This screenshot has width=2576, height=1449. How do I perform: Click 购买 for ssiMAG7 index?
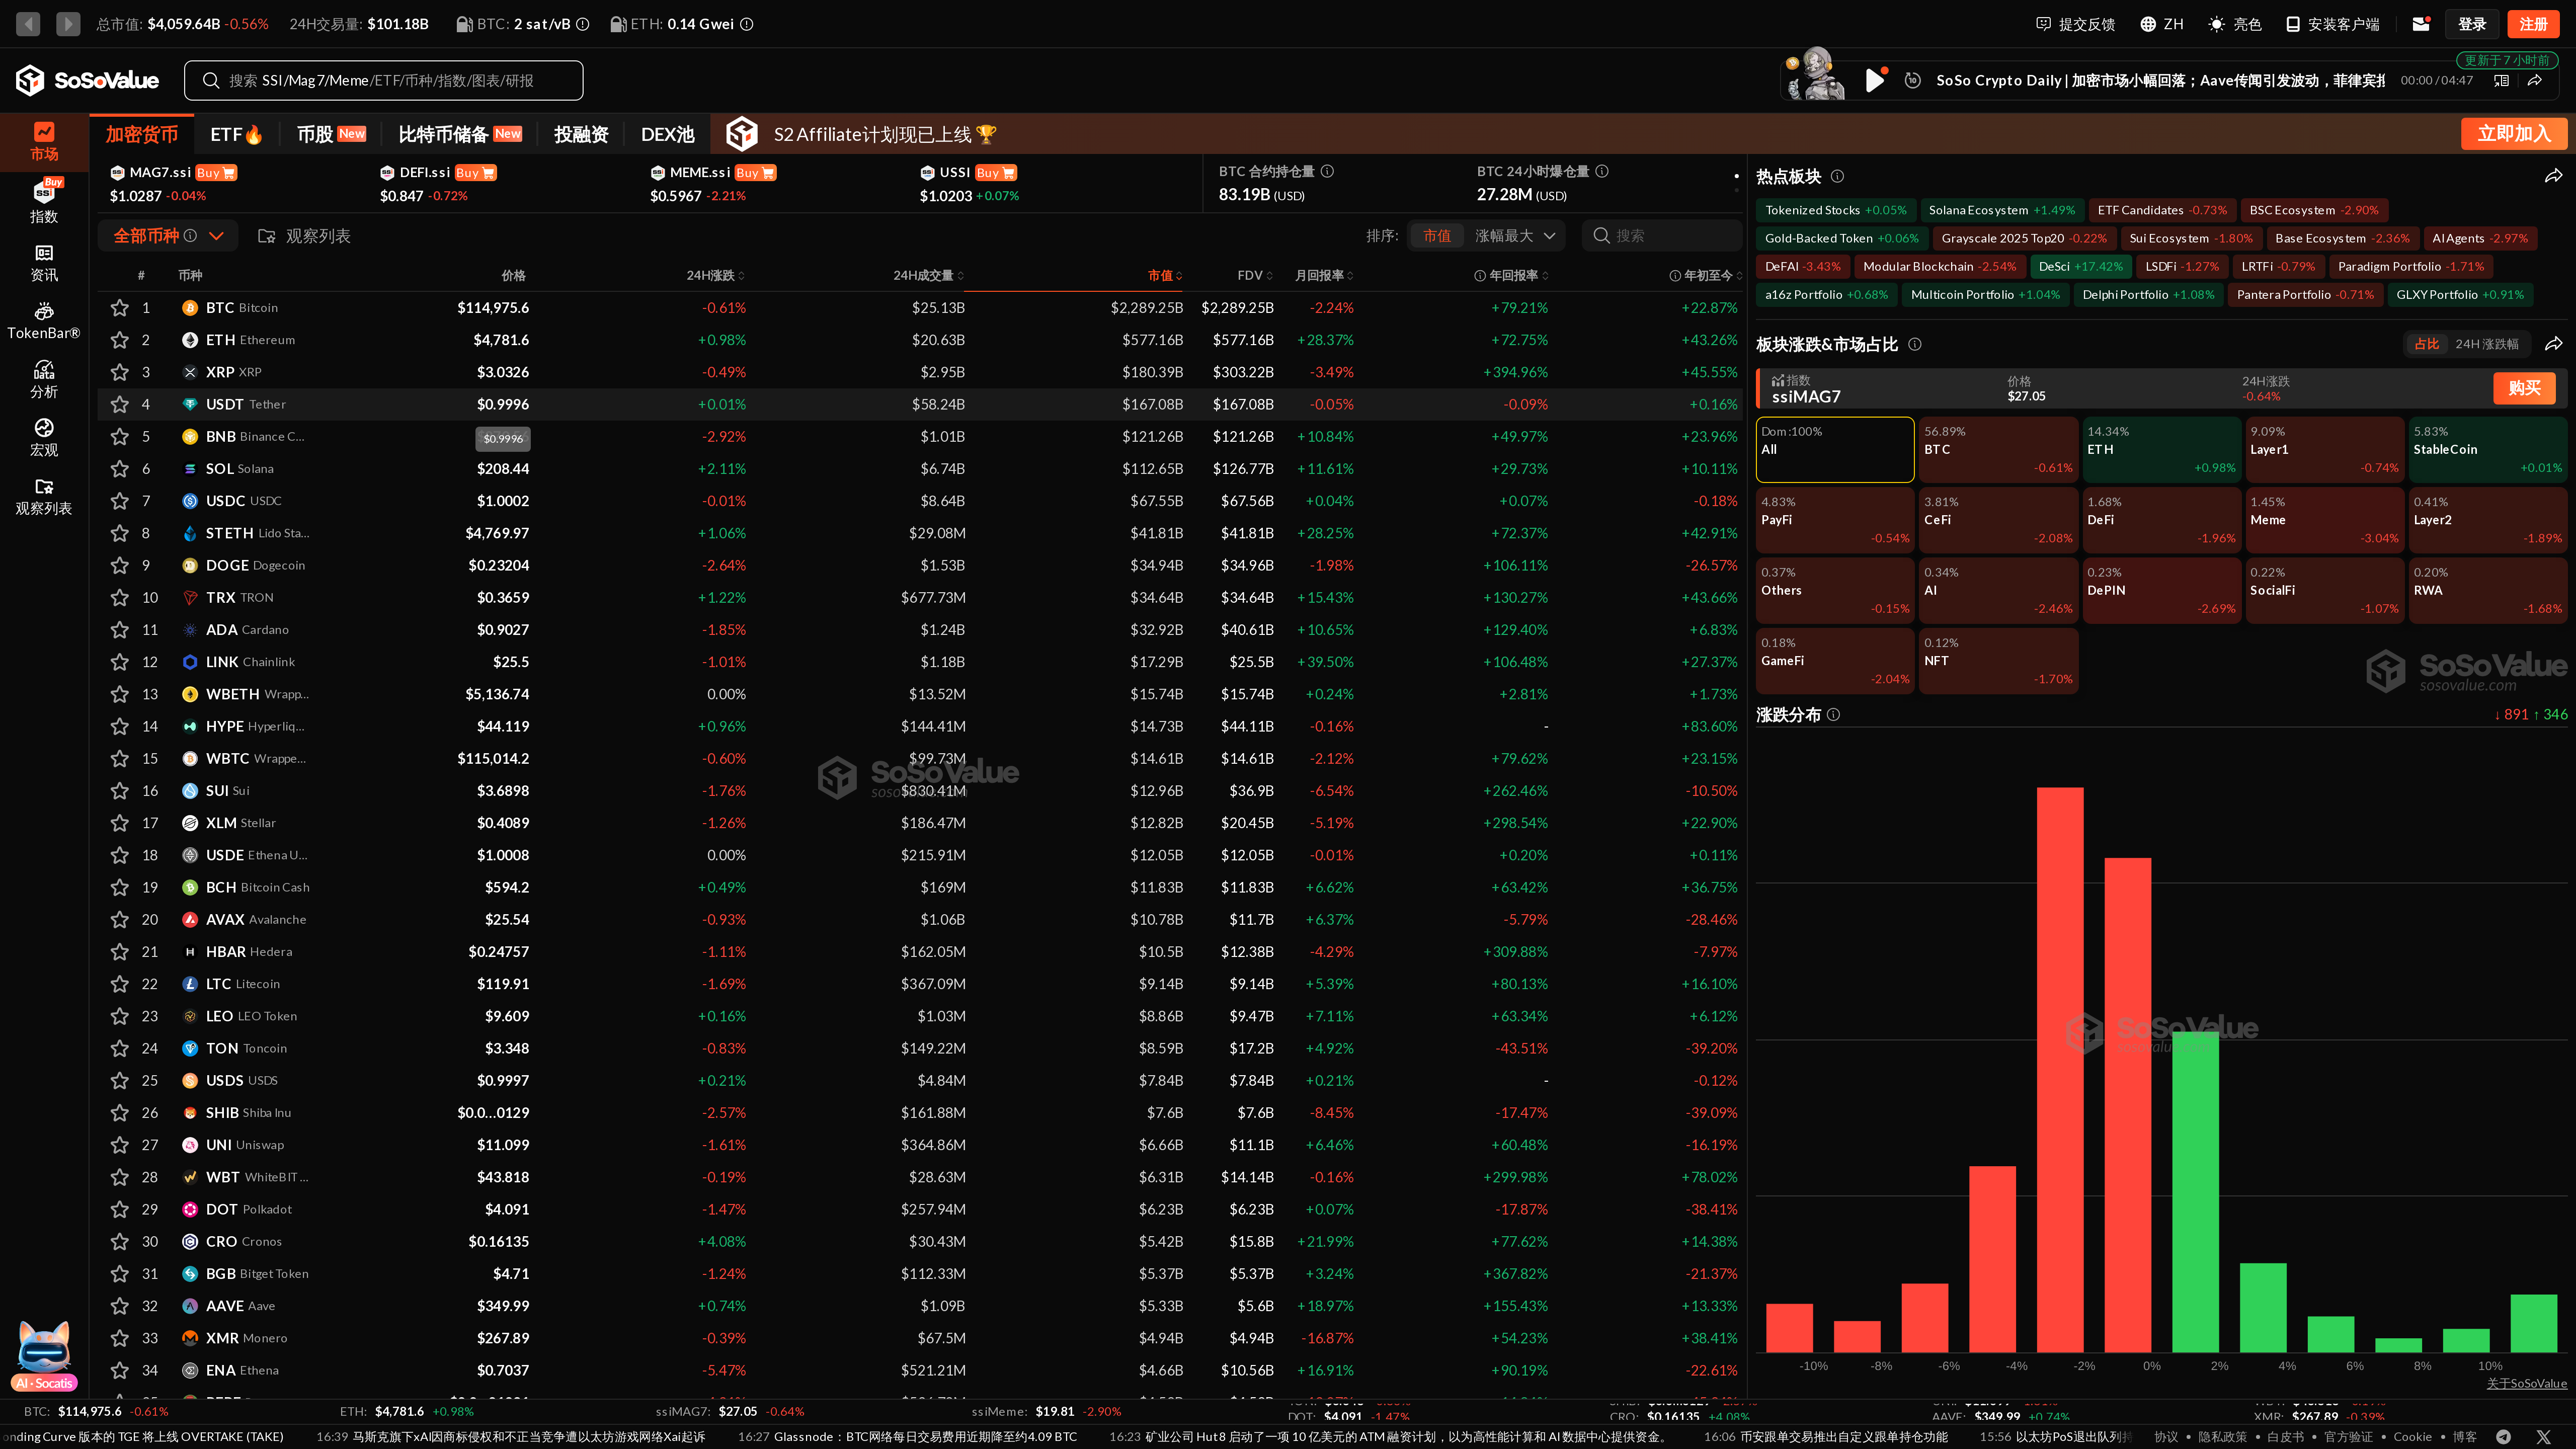[2524, 388]
